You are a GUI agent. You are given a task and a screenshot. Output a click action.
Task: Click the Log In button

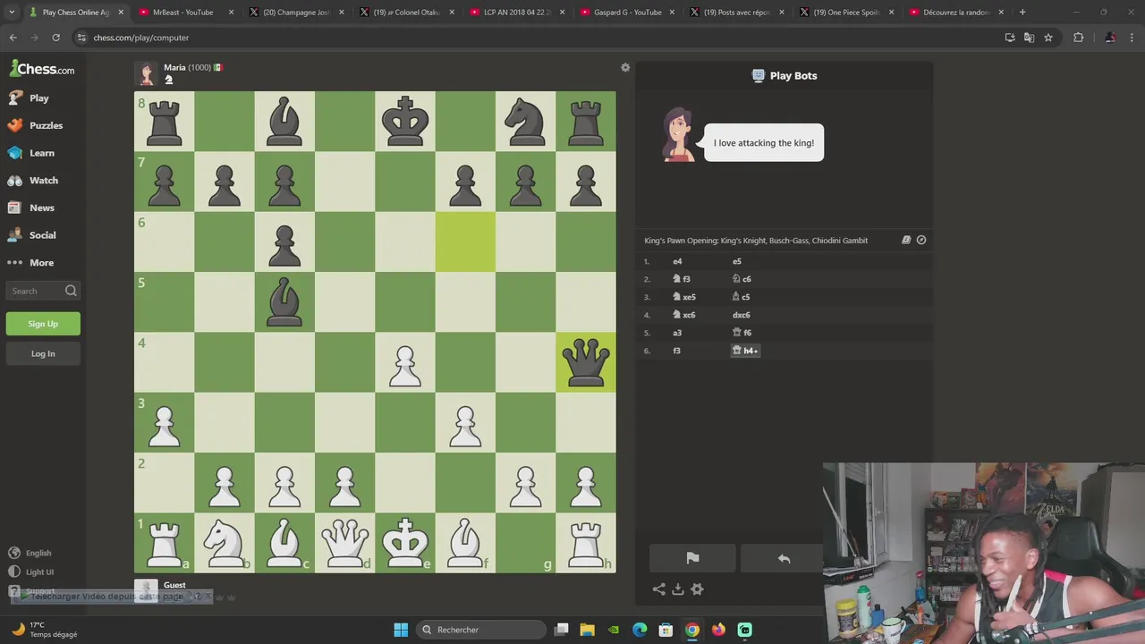[x=43, y=353]
